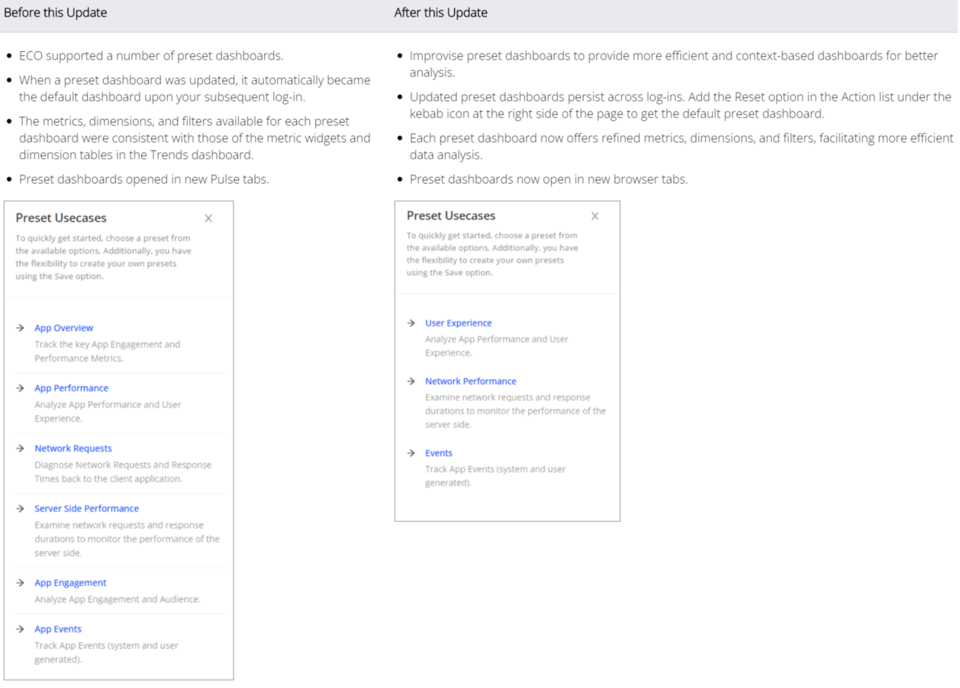
Task: Open the Events preset below Network Performance
Action: pos(439,453)
